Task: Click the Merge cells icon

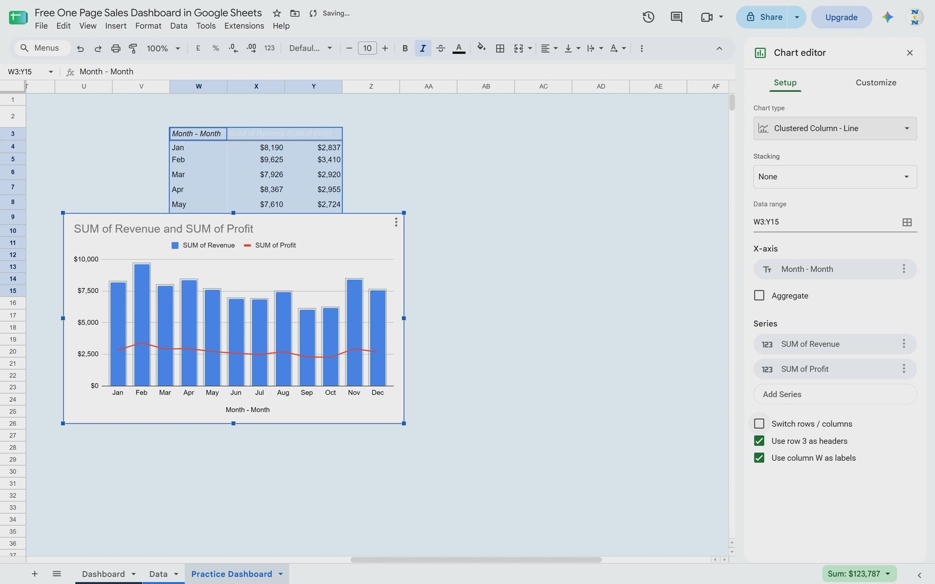Action: pyautogui.click(x=518, y=48)
